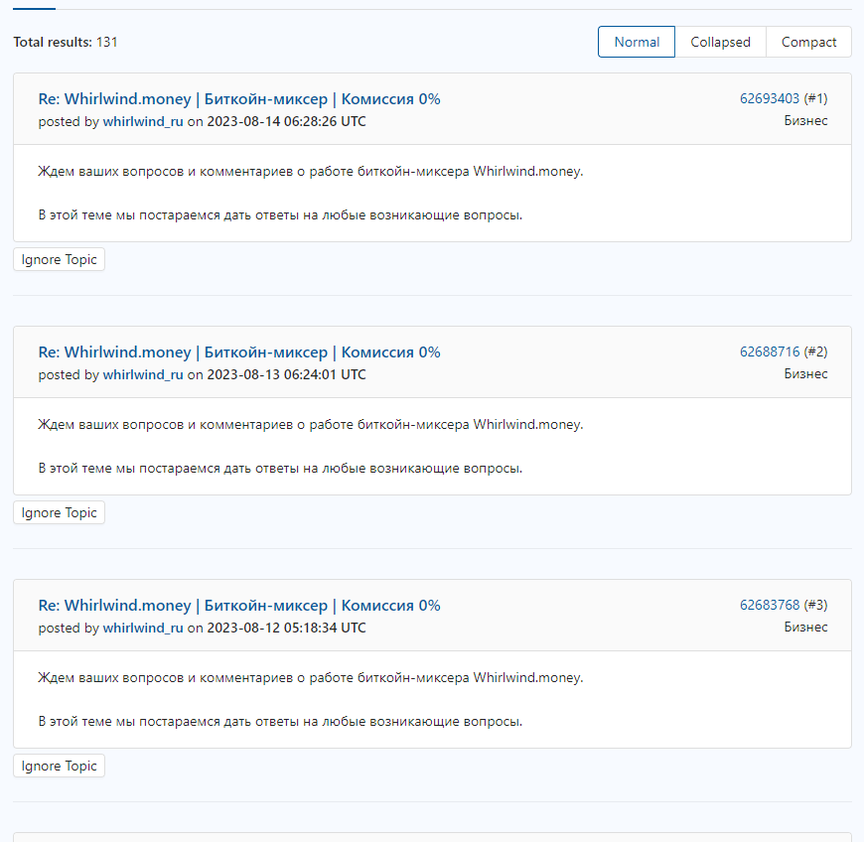Open message ID 62693403
The width and height of the screenshot is (864, 842).
[770, 98]
